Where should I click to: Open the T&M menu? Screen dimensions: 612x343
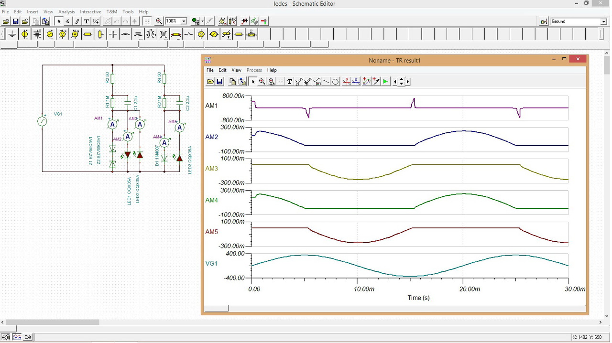point(111,11)
